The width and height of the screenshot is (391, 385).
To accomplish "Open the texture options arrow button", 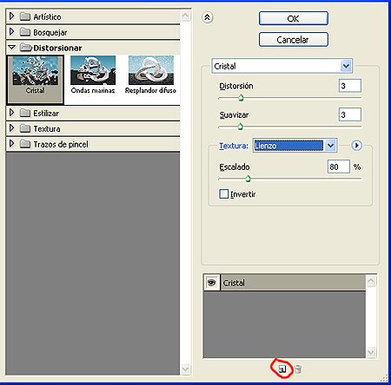I will pyautogui.click(x=356, y=145).
